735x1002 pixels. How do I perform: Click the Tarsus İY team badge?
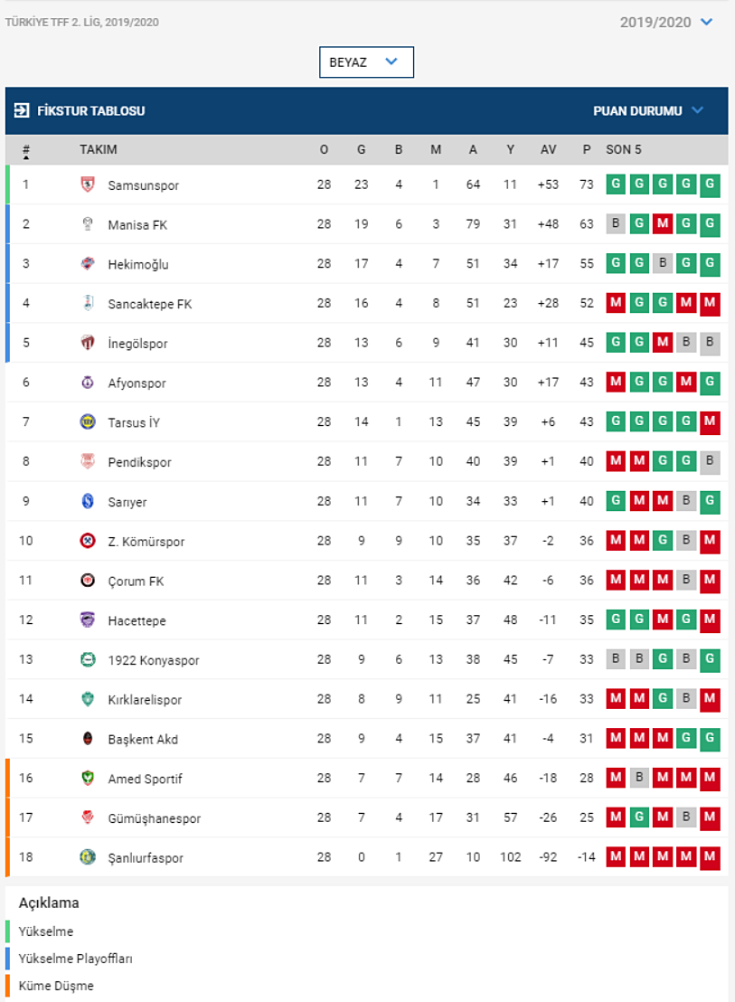pyautogui.click(x=88, y=422)
